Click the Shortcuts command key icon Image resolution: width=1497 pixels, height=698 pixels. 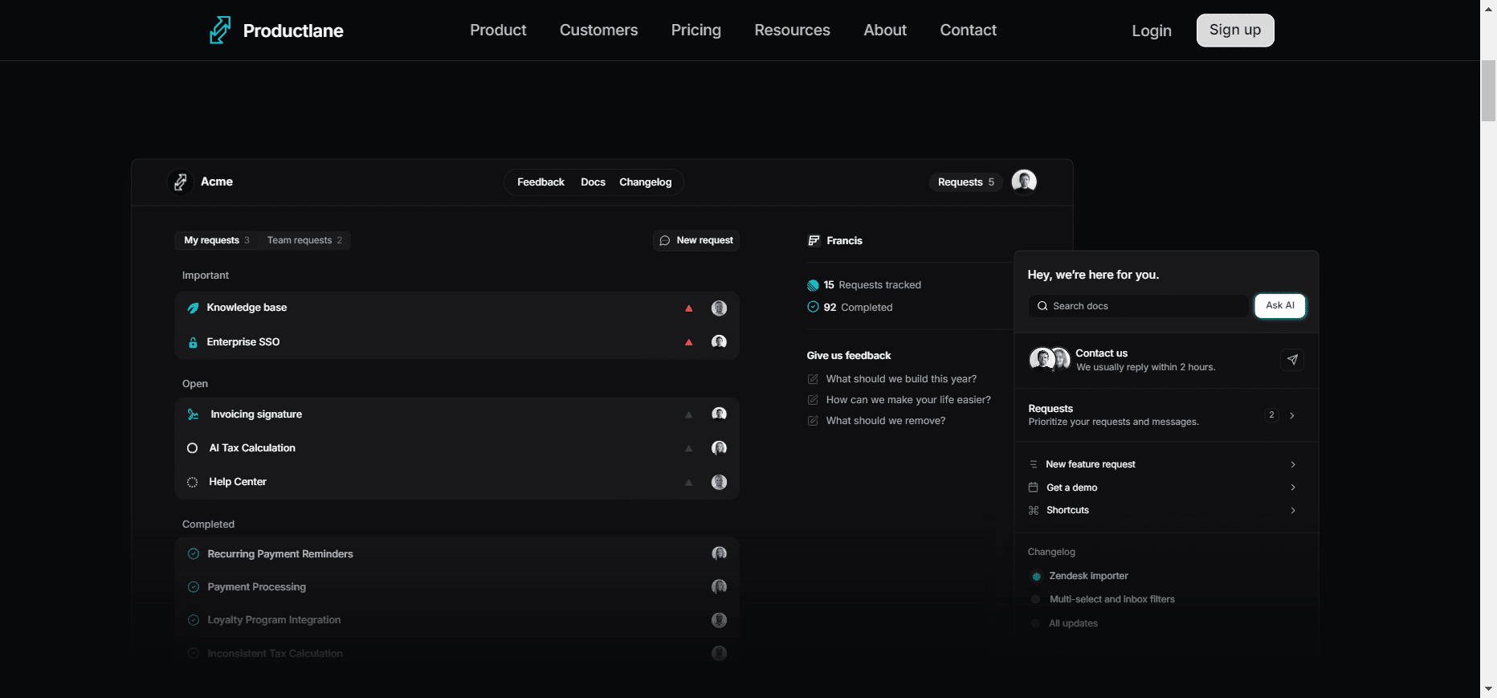1034,510
